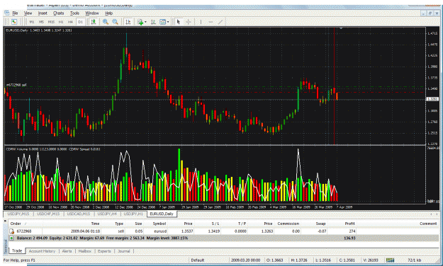Click the connection status bars icon
The image size is (443, 266).
[x=390, y=260]
